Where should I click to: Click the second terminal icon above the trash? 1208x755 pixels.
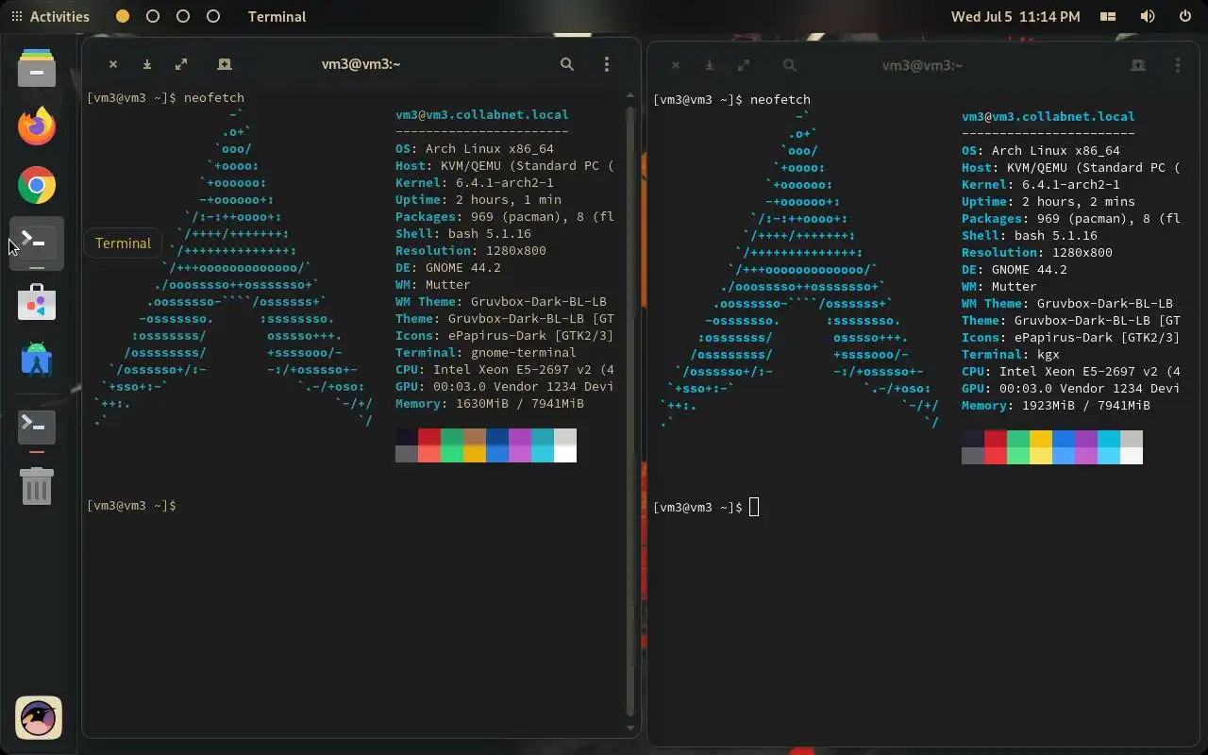[x=37, y=427]
